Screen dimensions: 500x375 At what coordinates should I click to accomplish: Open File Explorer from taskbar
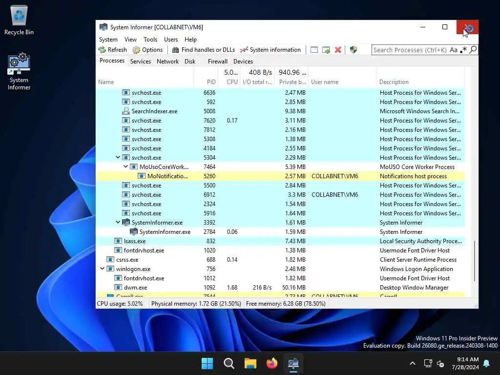[250, 363]
